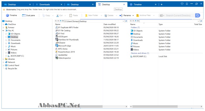Viewport: 205px width, 111px height.
Task: Open the New Folder dropdown arrow
Action: [x=101, y=16]
